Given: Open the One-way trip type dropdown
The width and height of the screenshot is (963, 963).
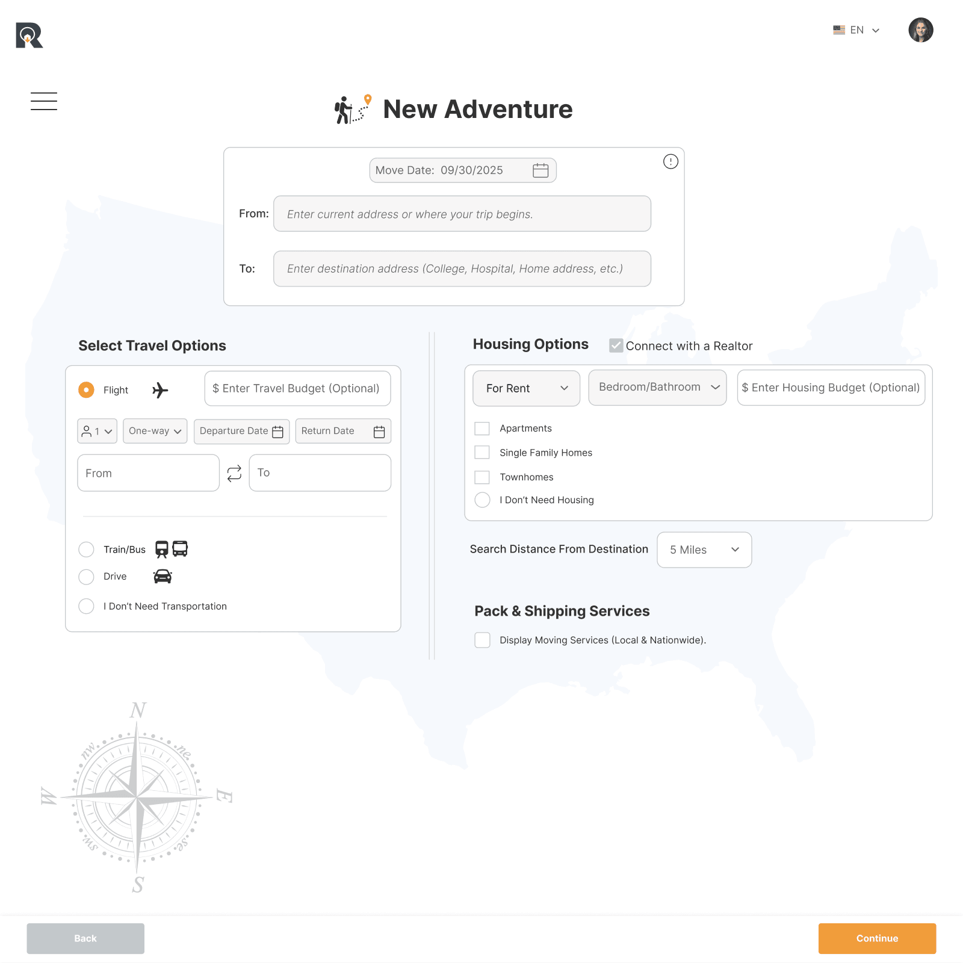Looking at the screenshot, I should 155,431.
